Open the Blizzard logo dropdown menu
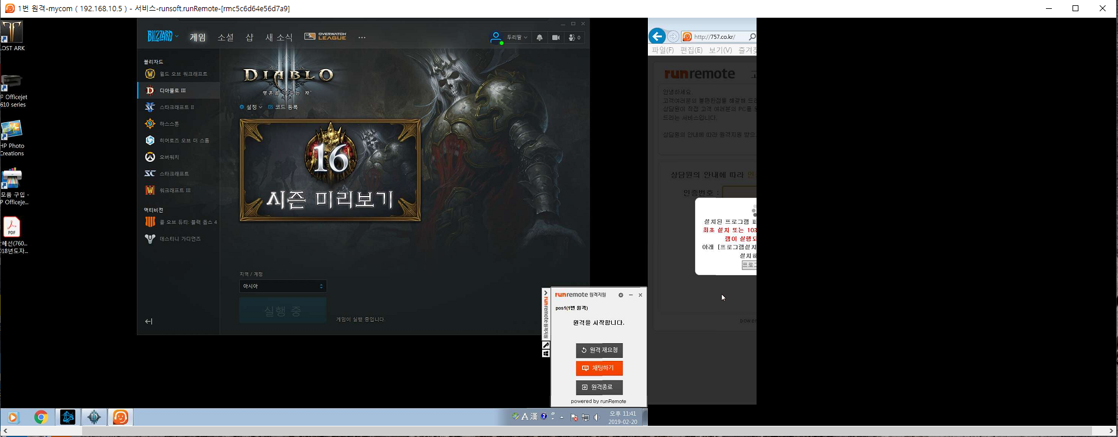Viewport: 1118px width, 437px height. coord(162,37)
